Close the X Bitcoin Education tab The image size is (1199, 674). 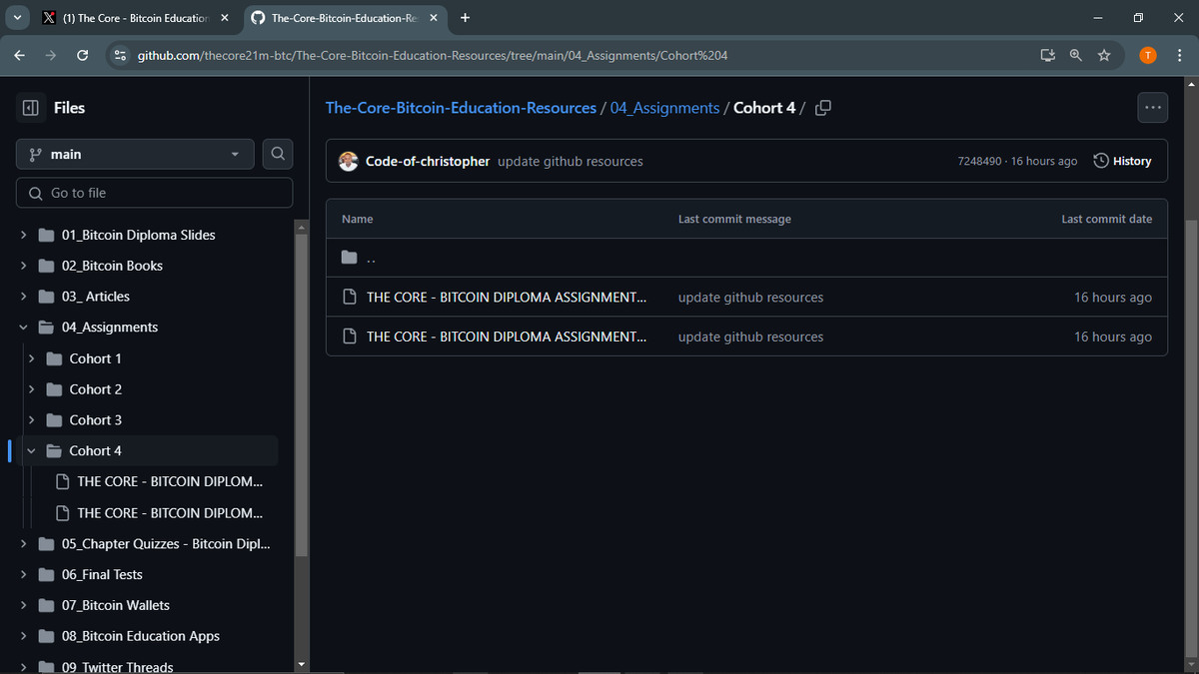click(224, 18)
